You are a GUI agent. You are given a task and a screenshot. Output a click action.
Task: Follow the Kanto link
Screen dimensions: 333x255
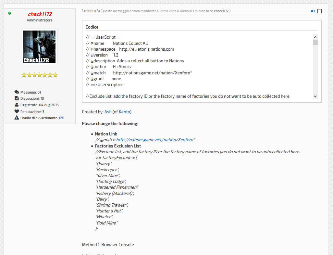pos(124,112)
